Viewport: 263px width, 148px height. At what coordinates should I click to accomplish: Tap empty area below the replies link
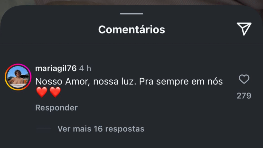pyautogui.click(x=131, y=141)
